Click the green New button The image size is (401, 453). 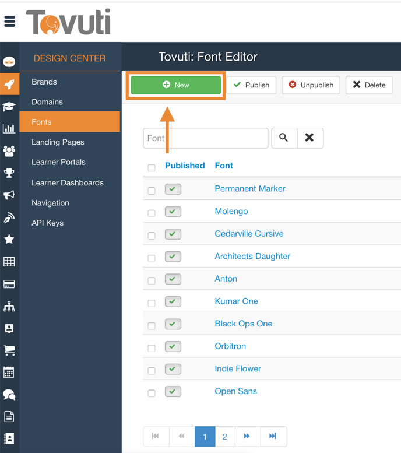(175, 85)
